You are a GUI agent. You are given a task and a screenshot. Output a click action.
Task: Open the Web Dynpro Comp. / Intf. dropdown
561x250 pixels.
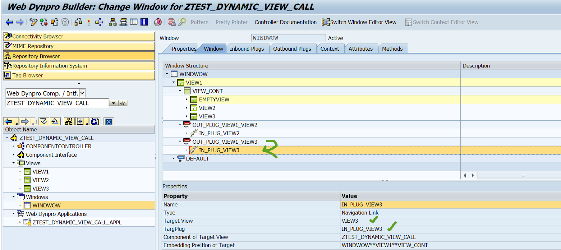click(82, 93)
